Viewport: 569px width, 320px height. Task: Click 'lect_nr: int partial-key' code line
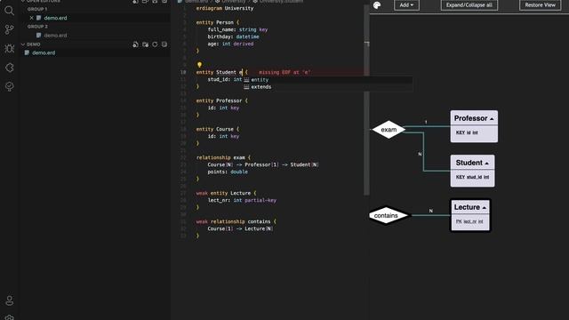pos(242,200)
